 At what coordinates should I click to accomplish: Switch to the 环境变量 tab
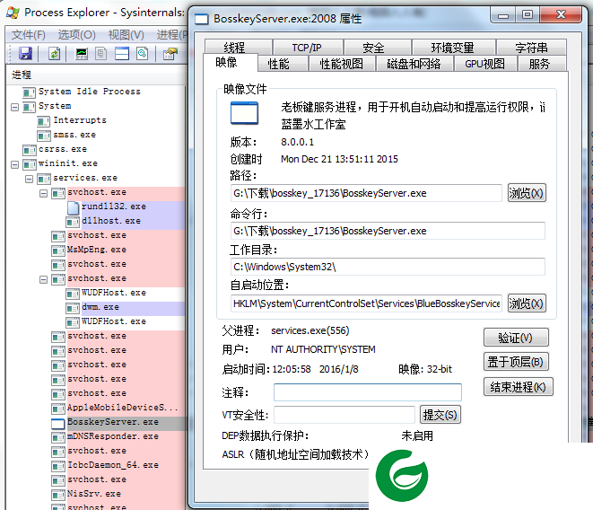tap(452, 48)
